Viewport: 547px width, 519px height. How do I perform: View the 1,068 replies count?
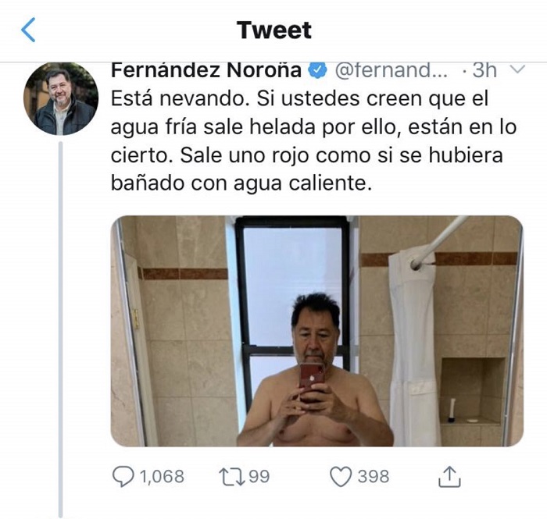point(162,477)
